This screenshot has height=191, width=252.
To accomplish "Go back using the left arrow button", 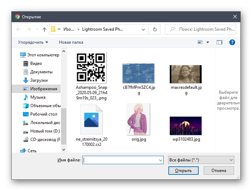I will [18, 29].
